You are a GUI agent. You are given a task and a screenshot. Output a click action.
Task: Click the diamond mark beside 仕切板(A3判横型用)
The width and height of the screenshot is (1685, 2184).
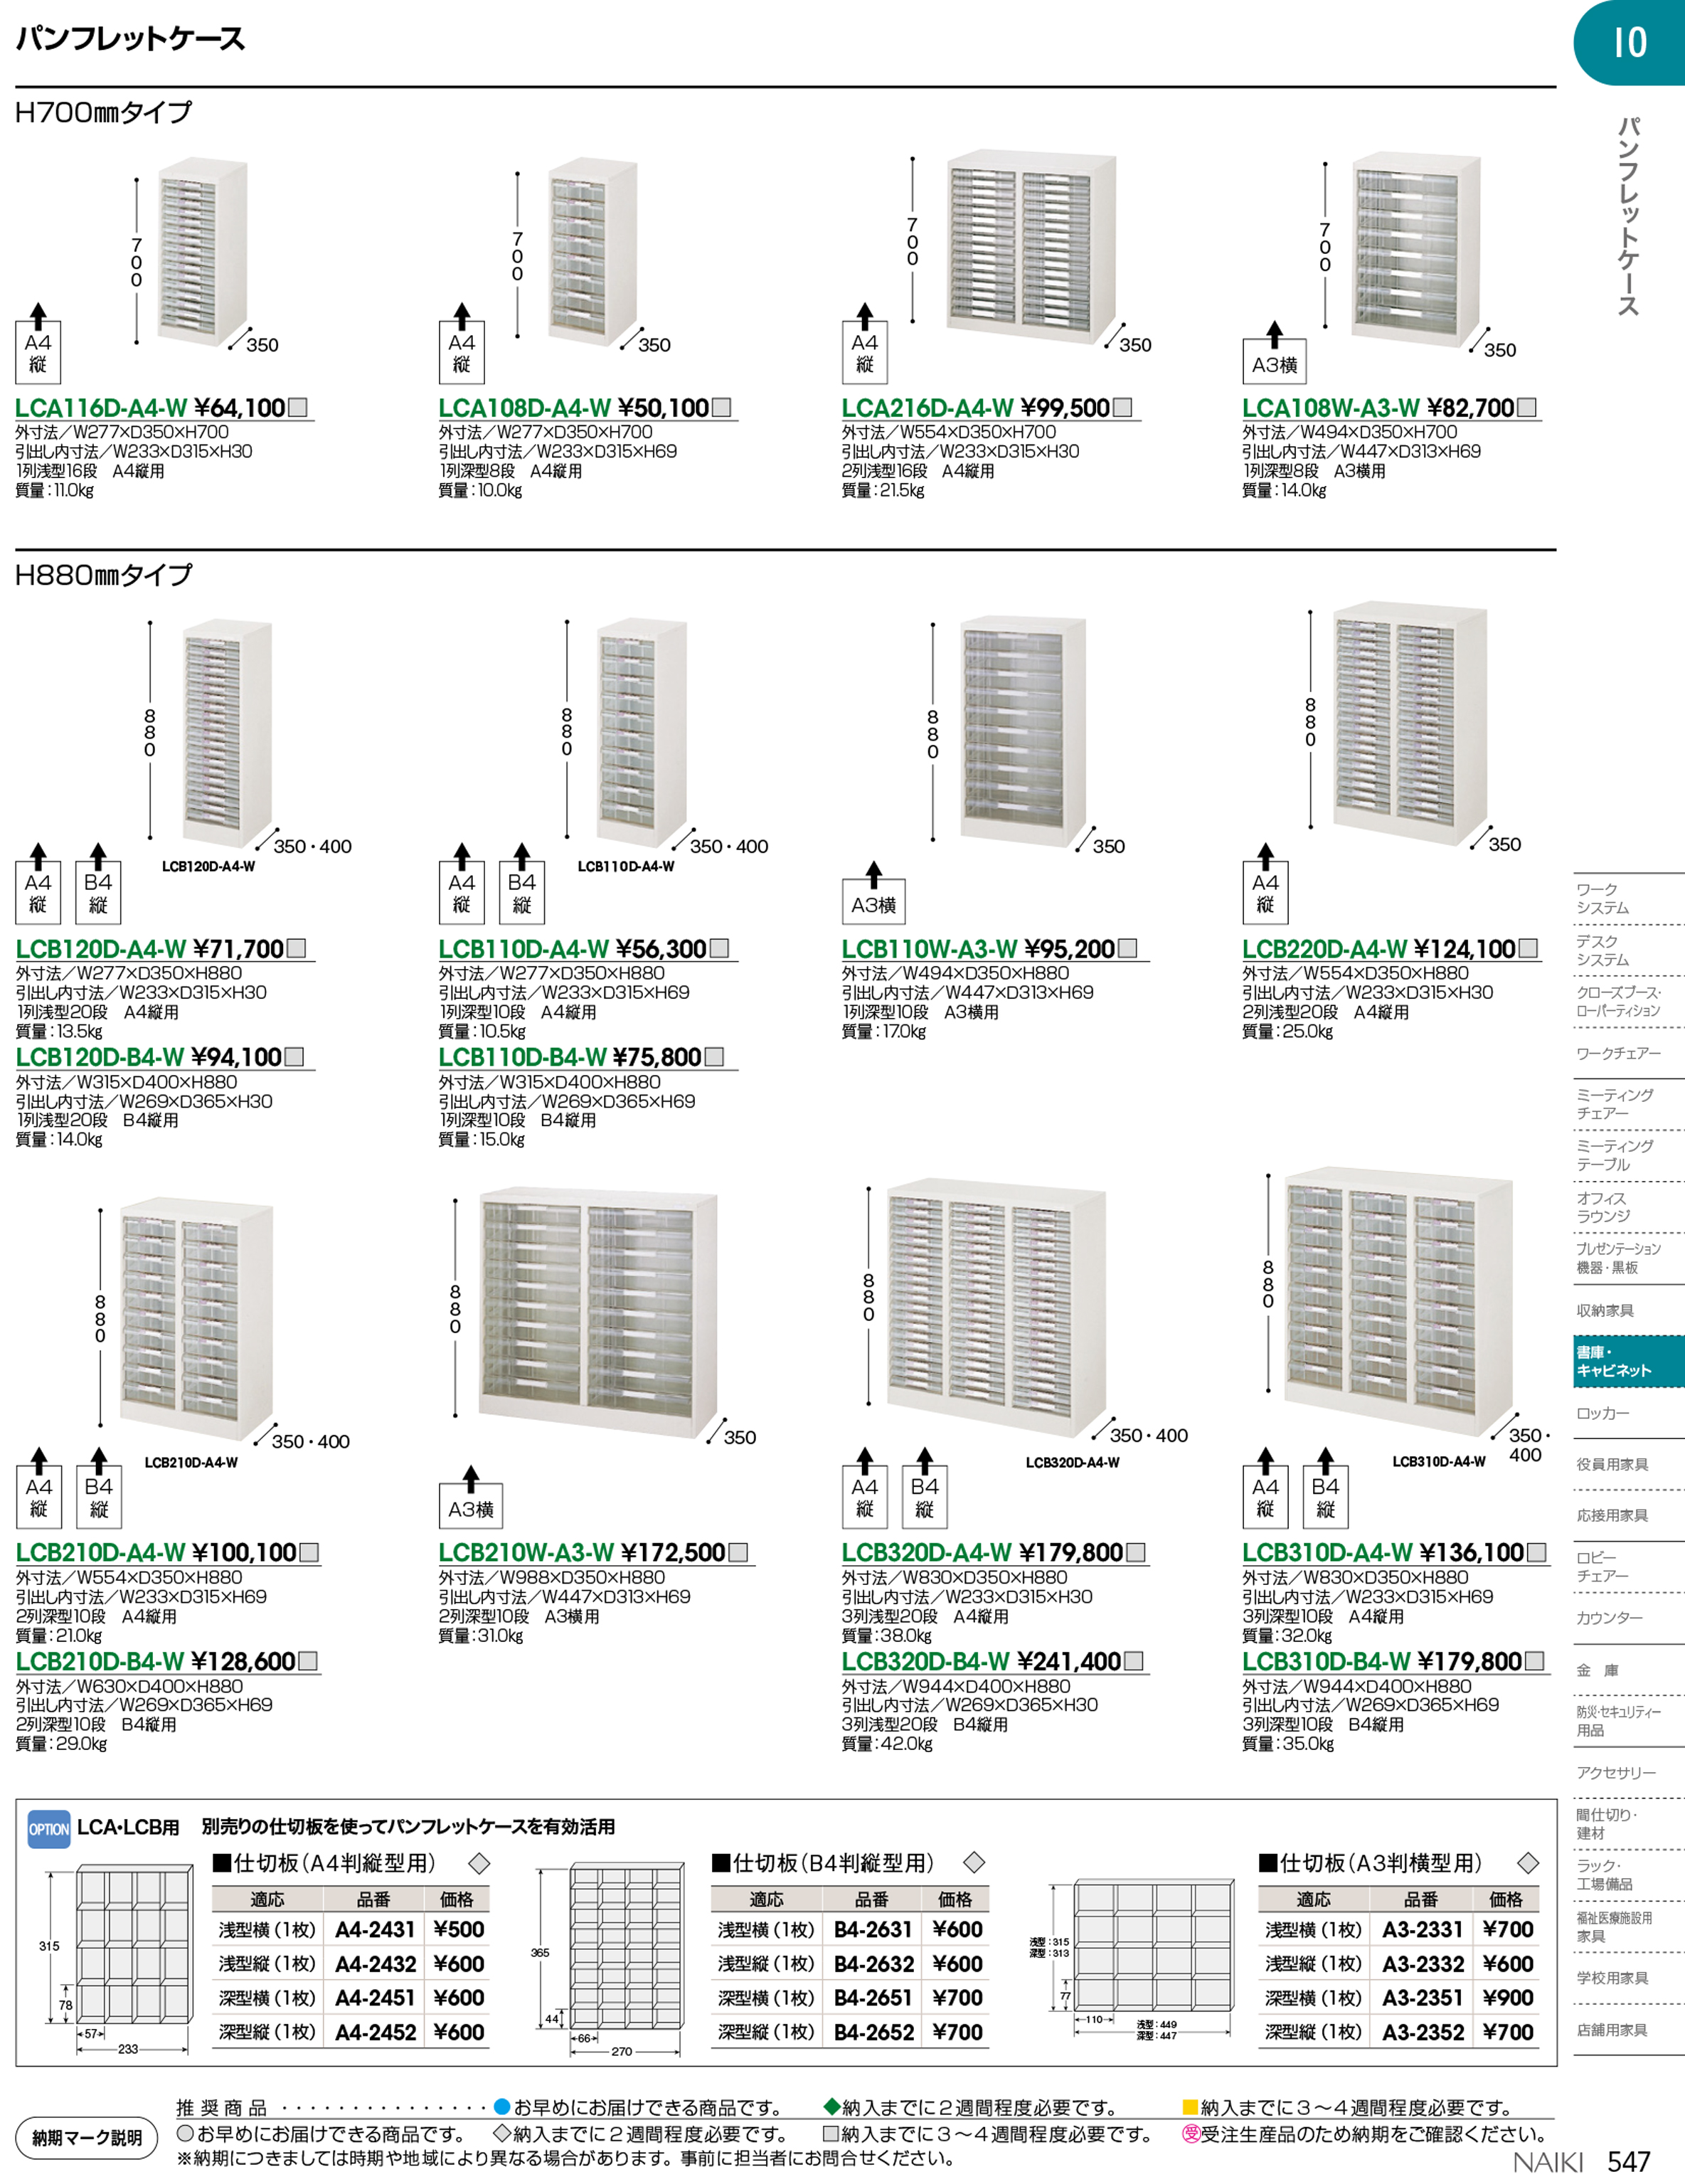(1527, 1863)
